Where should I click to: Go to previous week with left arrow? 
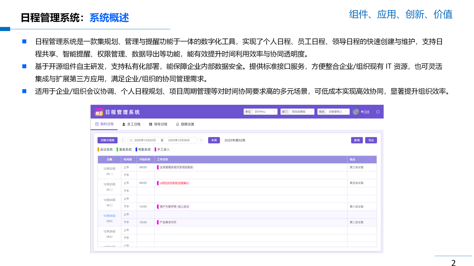(x=123, y=140)
